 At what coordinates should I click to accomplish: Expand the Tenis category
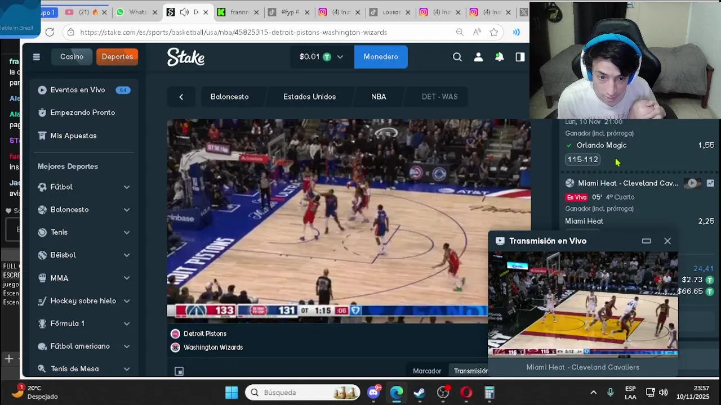[x=127, y=232]
